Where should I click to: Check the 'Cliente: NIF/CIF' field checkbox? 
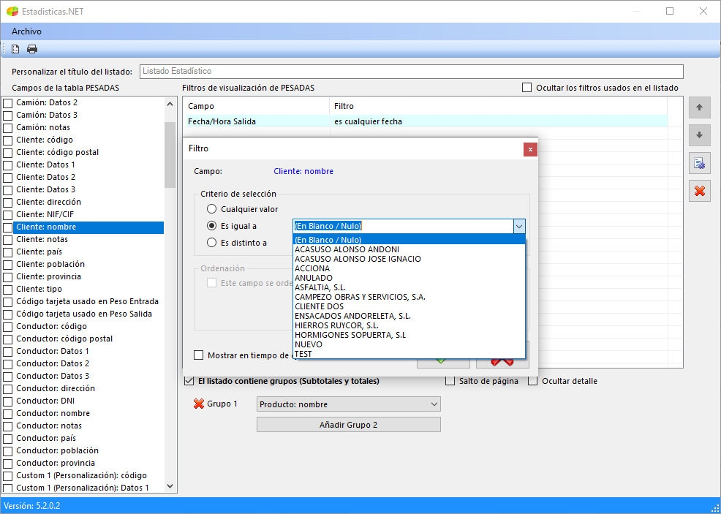pyautogui.click(x=8, y=215)
